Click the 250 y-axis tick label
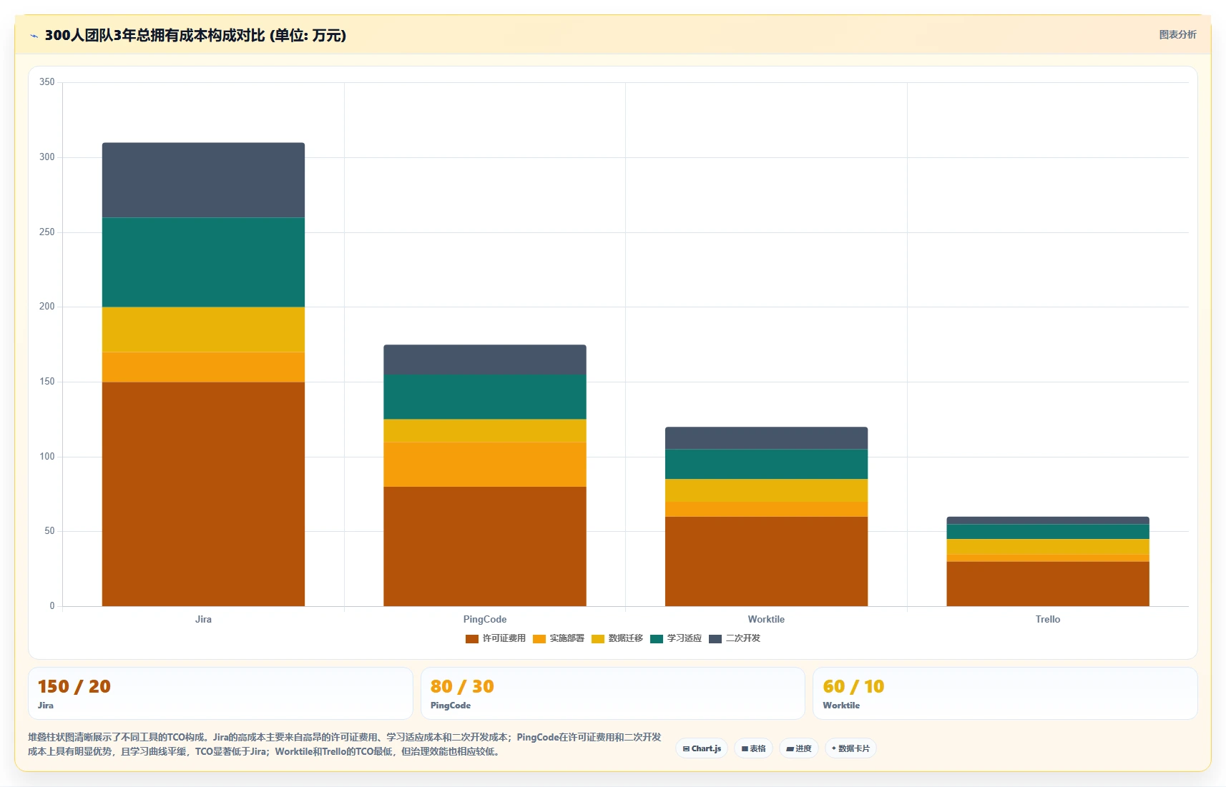1226x787 pixels. pos(47,232)
